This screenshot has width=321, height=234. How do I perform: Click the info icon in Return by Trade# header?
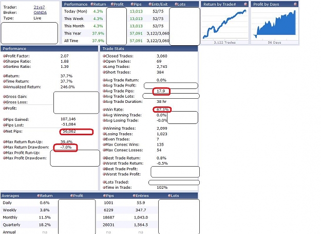pos(246,4)
